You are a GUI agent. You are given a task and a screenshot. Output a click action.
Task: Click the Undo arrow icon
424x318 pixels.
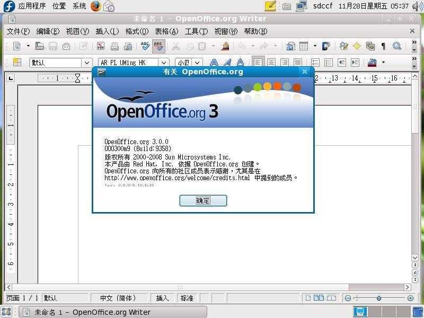tap(242, 46)
